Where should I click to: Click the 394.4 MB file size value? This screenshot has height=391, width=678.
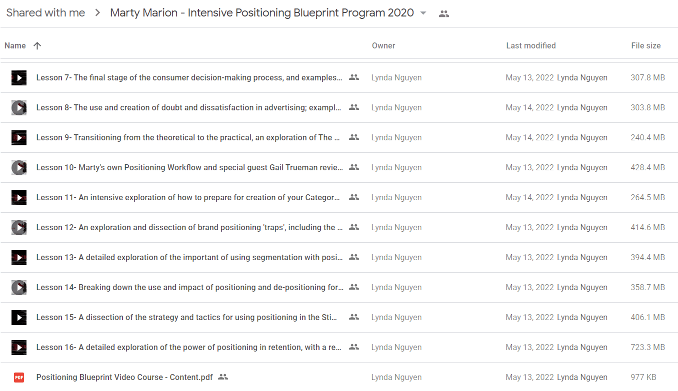pos(647,257)
